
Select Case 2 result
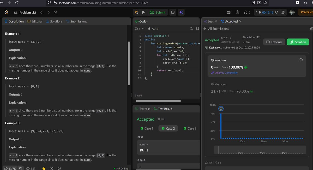click(x=168, y=128)
